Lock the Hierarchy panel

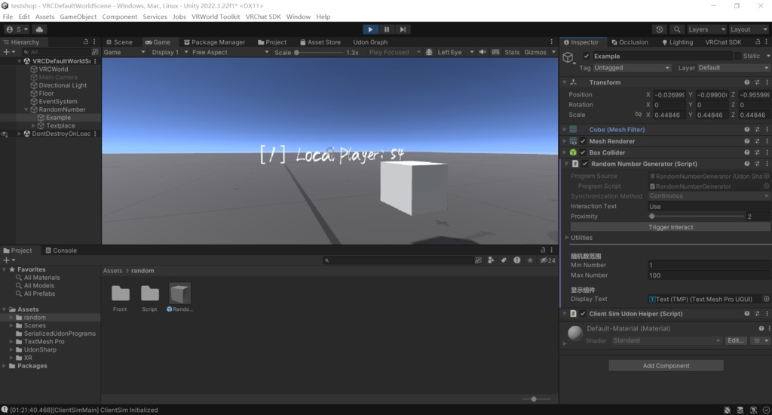(86, 42)
